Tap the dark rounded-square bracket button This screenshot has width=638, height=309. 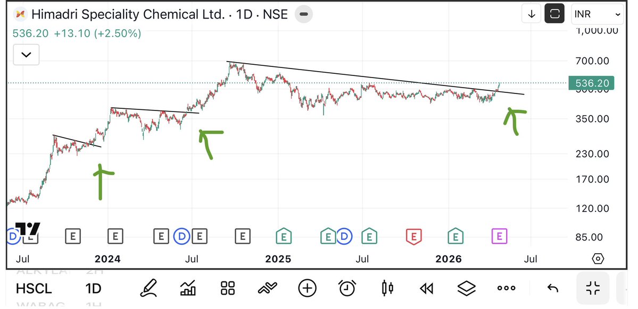coord(554,14)
